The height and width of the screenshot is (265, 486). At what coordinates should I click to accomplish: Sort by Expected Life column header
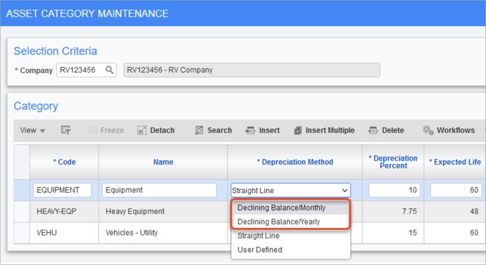(x=455, y=162)
